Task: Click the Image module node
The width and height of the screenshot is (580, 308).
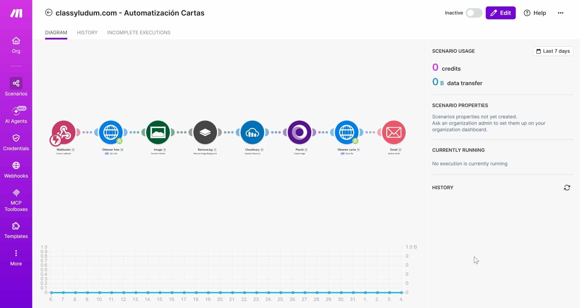Action: 158,132
